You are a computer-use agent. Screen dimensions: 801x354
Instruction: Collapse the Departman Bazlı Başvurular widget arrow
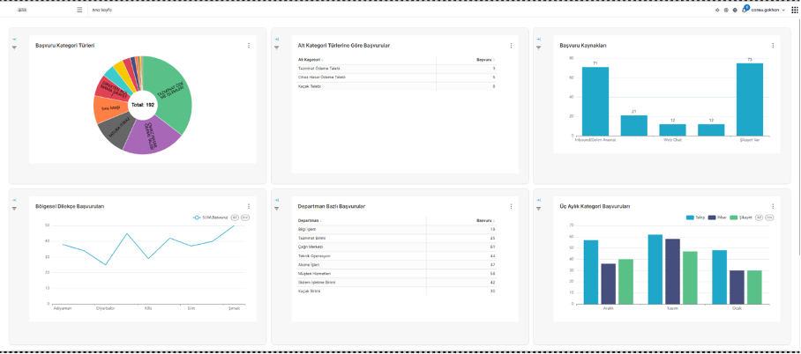[276, 200]
